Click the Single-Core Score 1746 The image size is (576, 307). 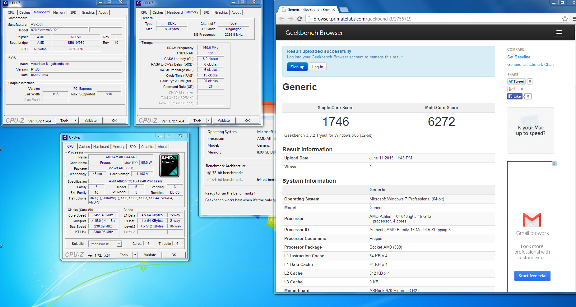336,121
